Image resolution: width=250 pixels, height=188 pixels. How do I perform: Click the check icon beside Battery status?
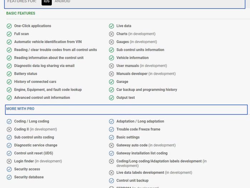pos(9,74)
